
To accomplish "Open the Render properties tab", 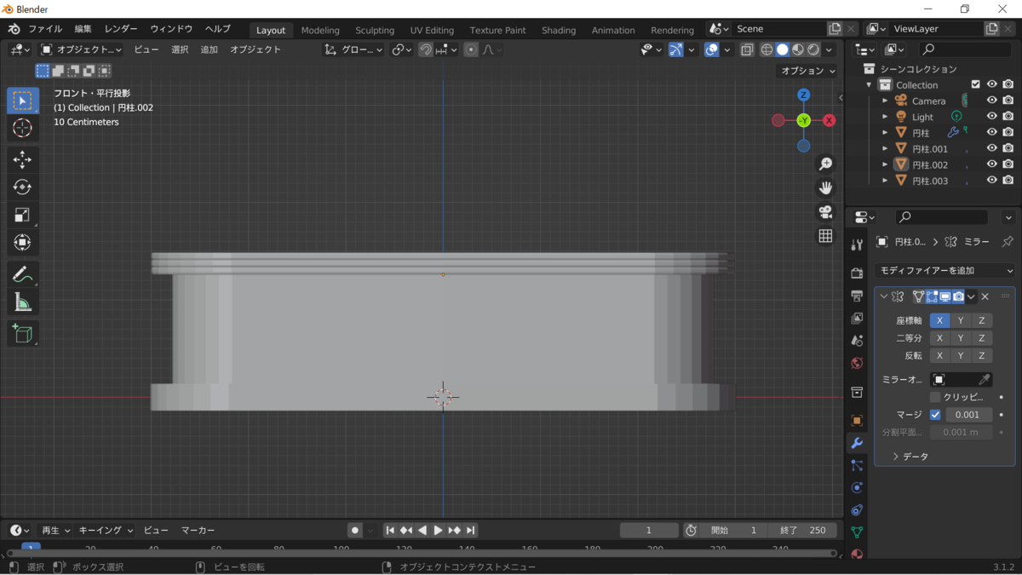I will [x=857, y=273].
